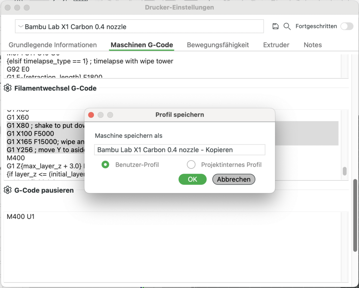Open the Notes tab

pyautogui.click(x=312, y=45)
